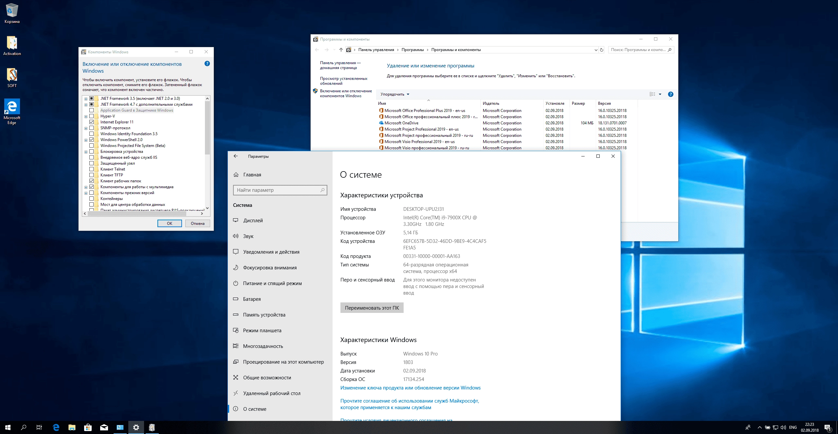Toggle .NET Framework 3.5 checkbox
The height and width of the screenshot is (434, 838).
pyautogui.click(x=92, y=99)
